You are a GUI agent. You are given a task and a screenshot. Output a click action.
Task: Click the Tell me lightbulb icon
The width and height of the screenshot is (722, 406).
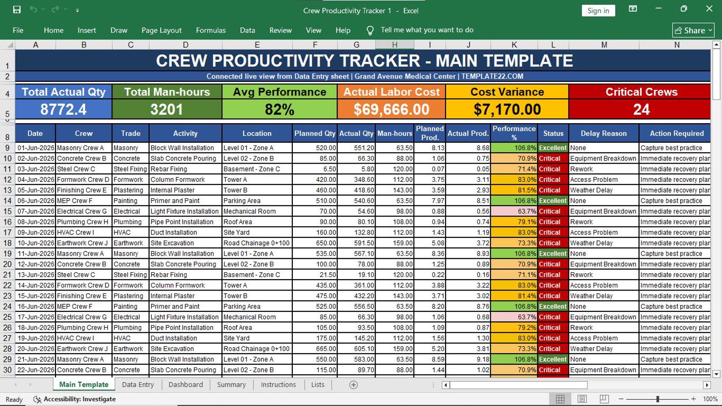(370, 30)
